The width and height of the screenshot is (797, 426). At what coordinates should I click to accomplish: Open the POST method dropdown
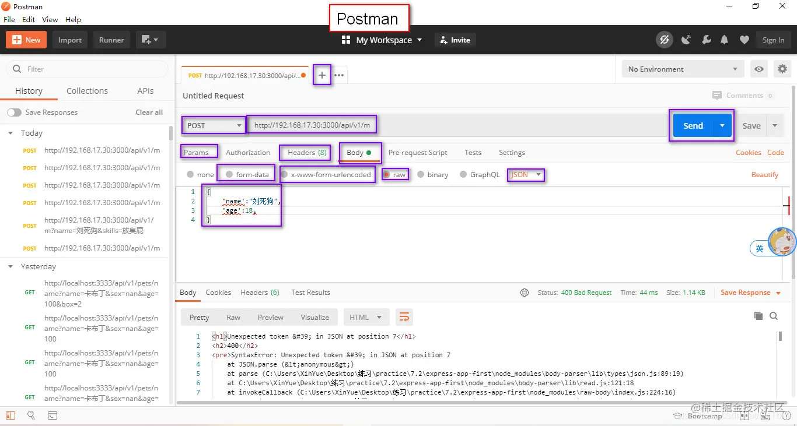(x=214, y=125)
